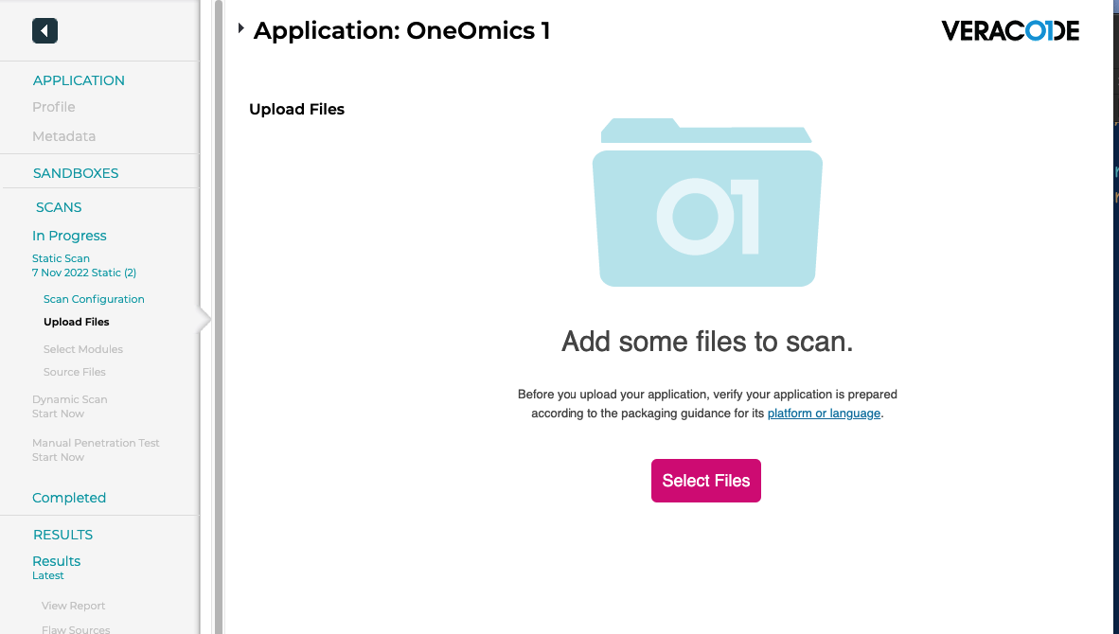Expand the Application: OneOmics 1 disclosure triangle
Screen dimensions: 1119x634
pos(241,28)
